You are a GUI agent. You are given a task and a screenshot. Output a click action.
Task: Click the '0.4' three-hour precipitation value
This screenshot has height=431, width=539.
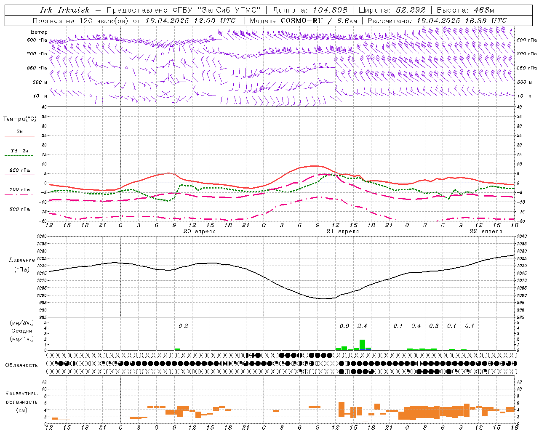click(416, 326)
